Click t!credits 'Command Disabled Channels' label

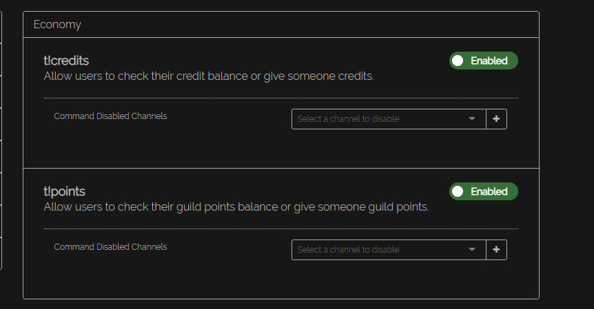[110, 116]
